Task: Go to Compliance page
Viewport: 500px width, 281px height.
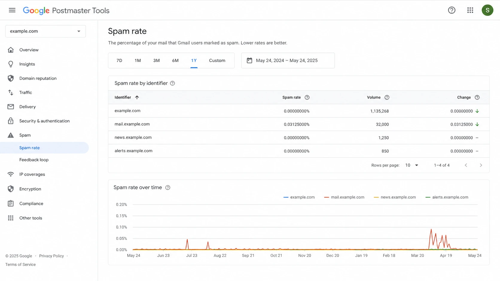Action: pos(31,204)
